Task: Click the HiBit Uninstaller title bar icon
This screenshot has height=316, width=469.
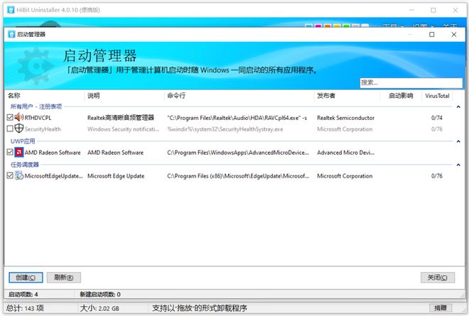Action: (x=11, y=10)
